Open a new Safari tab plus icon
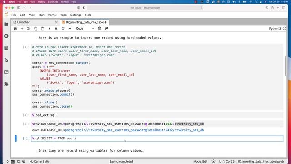 click(x=278, y=8)
